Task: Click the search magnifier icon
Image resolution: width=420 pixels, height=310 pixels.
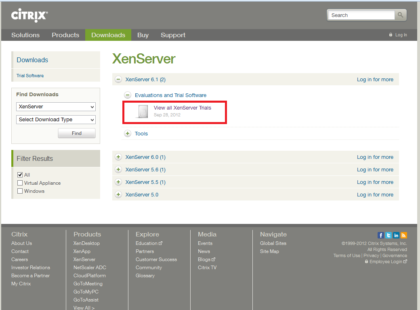Action: pyautogui.click(x=400, y=15)
